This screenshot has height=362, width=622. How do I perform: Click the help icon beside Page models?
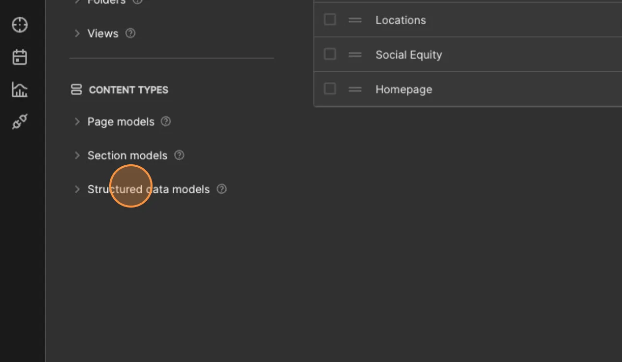(166, 121)
